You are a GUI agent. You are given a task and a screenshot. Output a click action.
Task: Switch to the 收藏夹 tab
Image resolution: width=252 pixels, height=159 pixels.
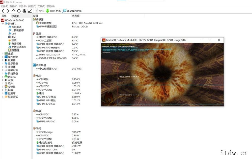(x=15, y=16)
